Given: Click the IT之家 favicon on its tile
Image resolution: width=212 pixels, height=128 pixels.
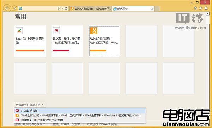Looking at the screenshot, I should 57,30.
